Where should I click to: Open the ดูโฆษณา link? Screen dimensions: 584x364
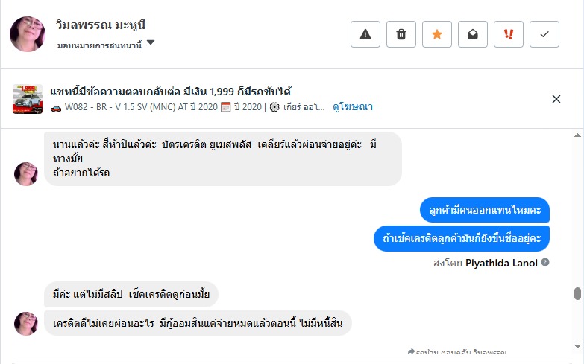[x=353, y=107]
